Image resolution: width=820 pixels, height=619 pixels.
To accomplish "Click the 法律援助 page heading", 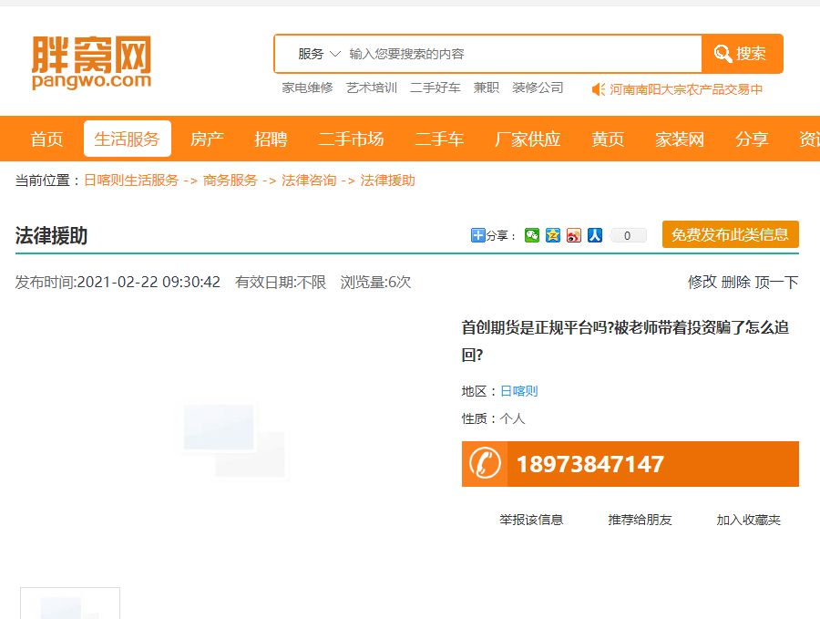I will point(51,235).
